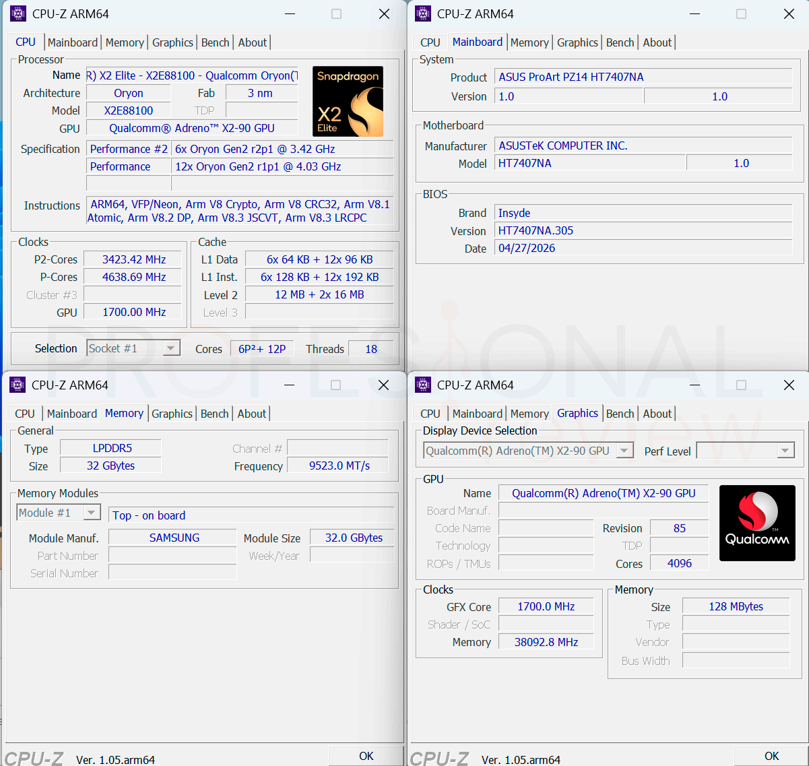This screenshot has height=766, width=809.
Task: Click OK in the Memory tab window
Action: click(x=366, y=756)
